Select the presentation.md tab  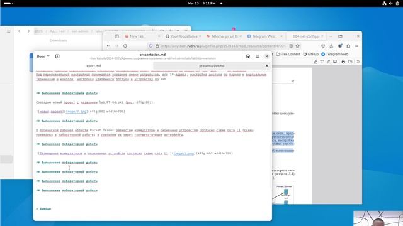(212, 66)
